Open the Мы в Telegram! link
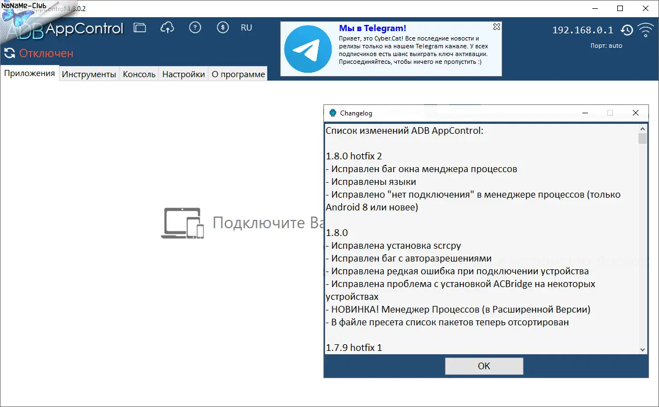This screenshot has width=659, height=407. pos(372,28)
